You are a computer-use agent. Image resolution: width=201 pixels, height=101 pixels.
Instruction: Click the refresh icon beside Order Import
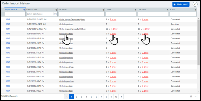[x=195, y=4]
